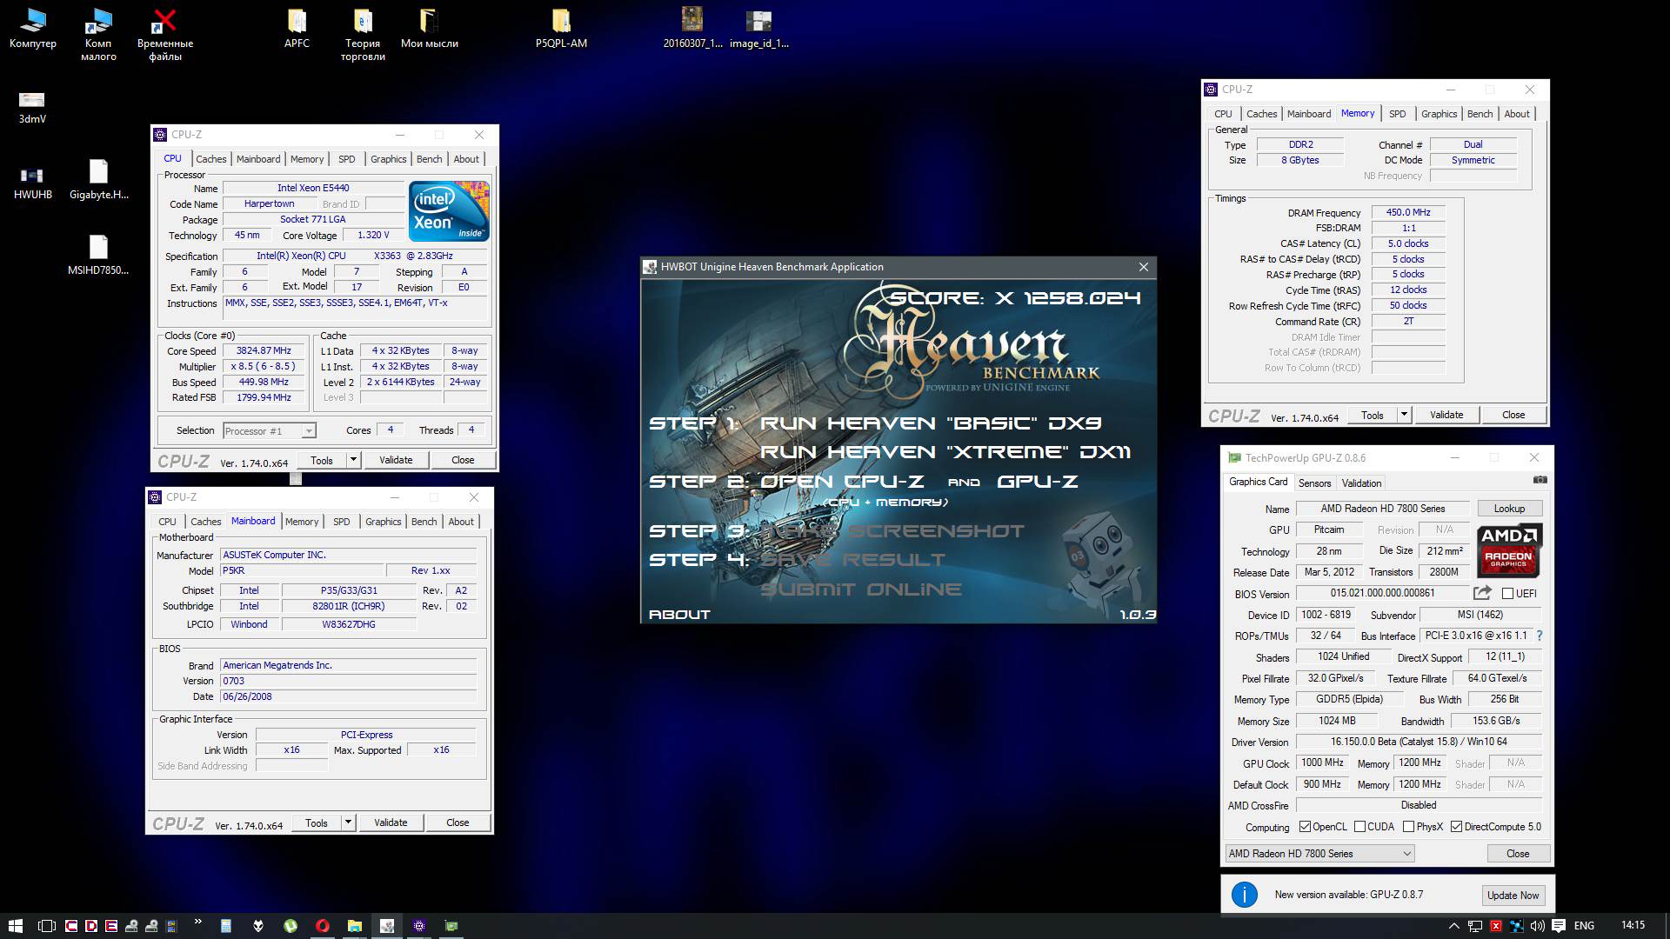Viewport: 1670px width, 939px height.
Task: Click the Intel Xeon inside logo in CPU-Z
Action: tap(449, 211)
